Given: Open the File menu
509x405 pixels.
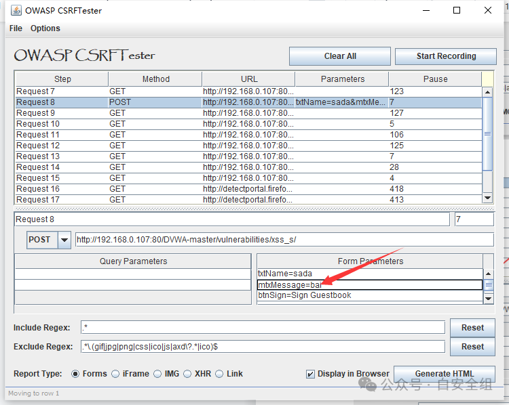Looking at the screenshot, I should point(16,28).
